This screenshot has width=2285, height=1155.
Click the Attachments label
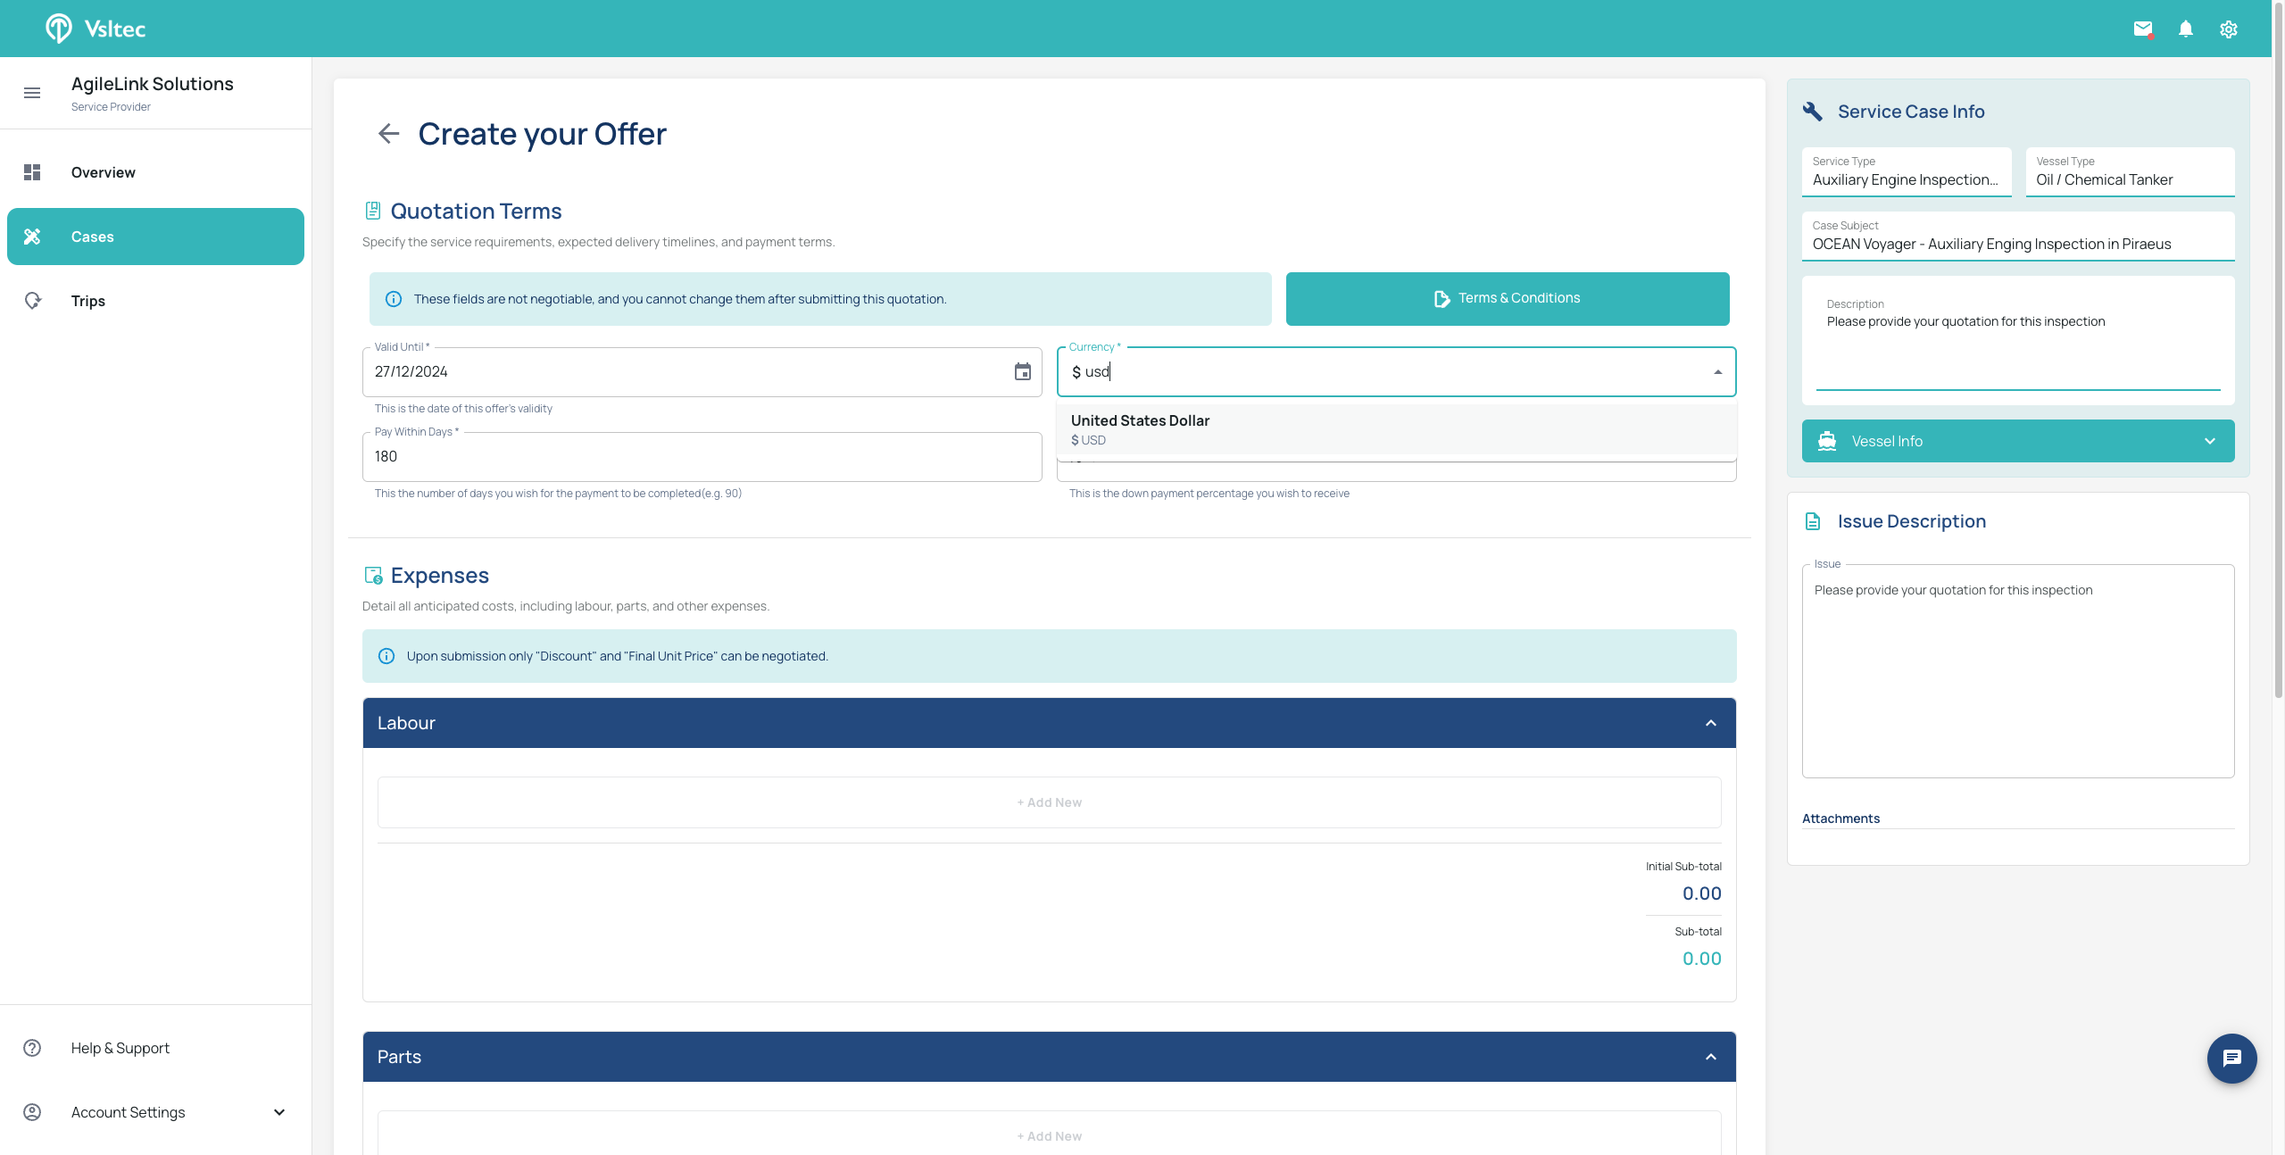pos(1840,818)
